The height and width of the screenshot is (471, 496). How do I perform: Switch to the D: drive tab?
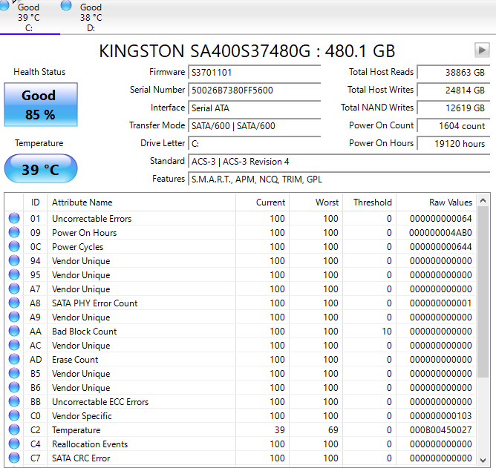coord(91,17)
